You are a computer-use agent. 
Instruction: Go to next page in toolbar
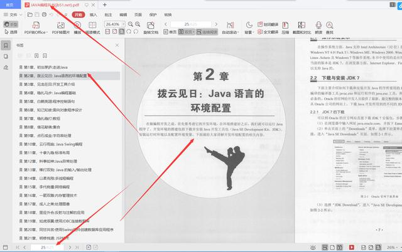point(216,24)
